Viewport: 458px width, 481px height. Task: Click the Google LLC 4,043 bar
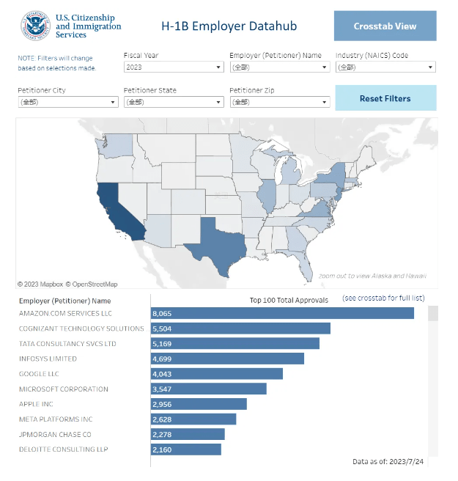click(x=217, y=374)
